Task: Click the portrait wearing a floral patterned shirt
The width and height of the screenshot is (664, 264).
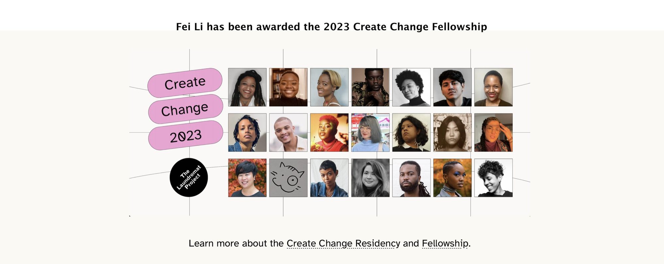Action: [x=371, y=87]
